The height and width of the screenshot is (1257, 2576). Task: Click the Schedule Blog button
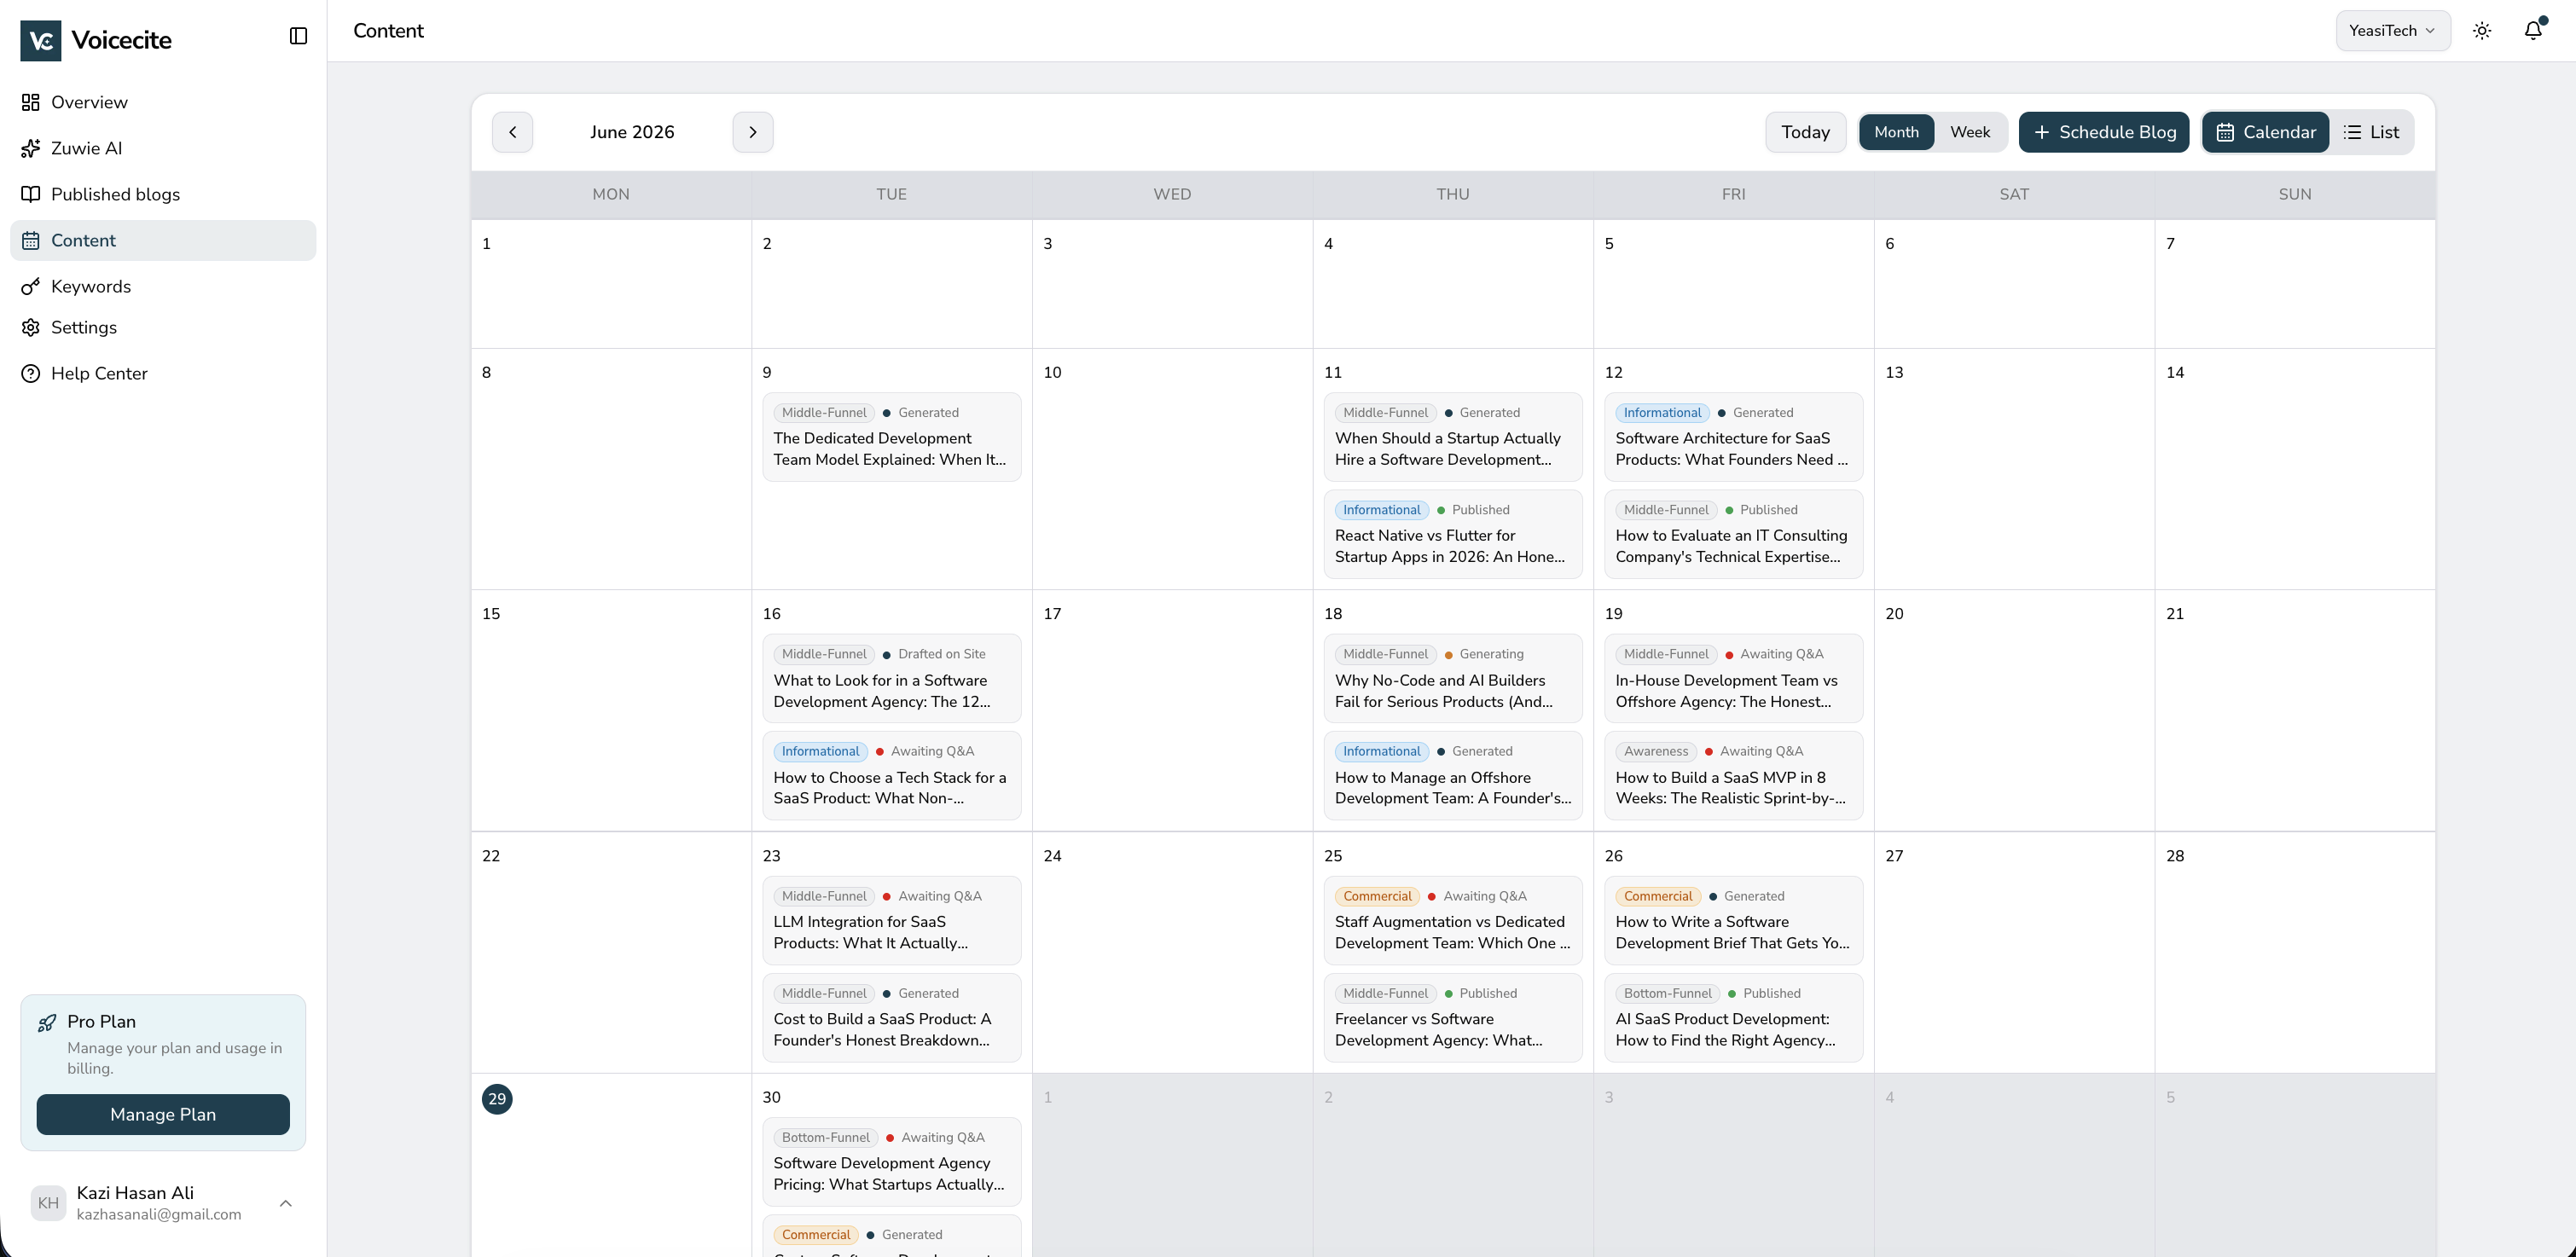[x=2104, y=132]
